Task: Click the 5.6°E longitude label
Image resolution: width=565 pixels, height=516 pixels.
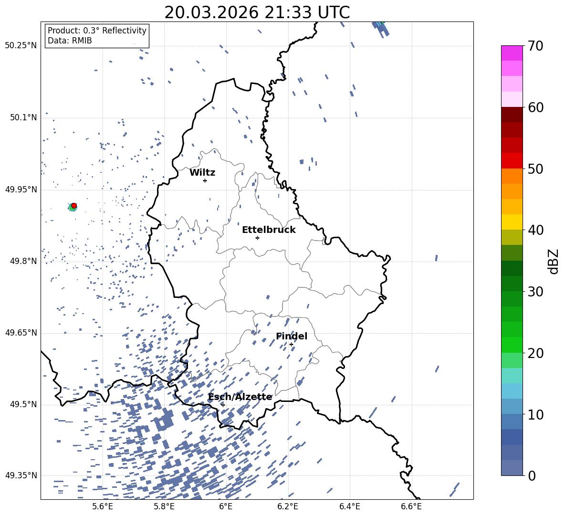Action: pos(103,506)
